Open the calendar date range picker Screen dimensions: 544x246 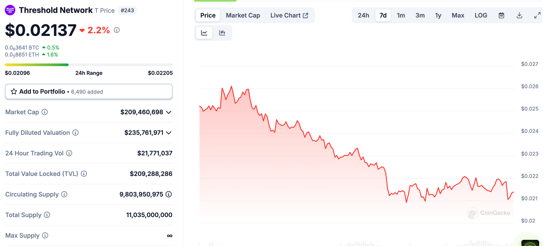pos(501,16)
